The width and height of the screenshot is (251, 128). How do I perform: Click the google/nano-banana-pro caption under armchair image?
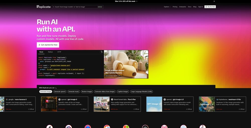pyautogui.click(x=113, y=76)
